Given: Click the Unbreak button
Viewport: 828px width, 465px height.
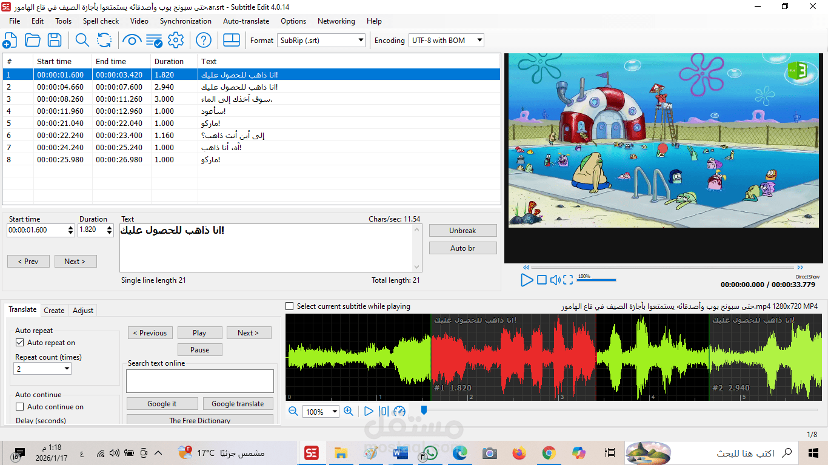Looking at the screenshot, I should 463,231.
